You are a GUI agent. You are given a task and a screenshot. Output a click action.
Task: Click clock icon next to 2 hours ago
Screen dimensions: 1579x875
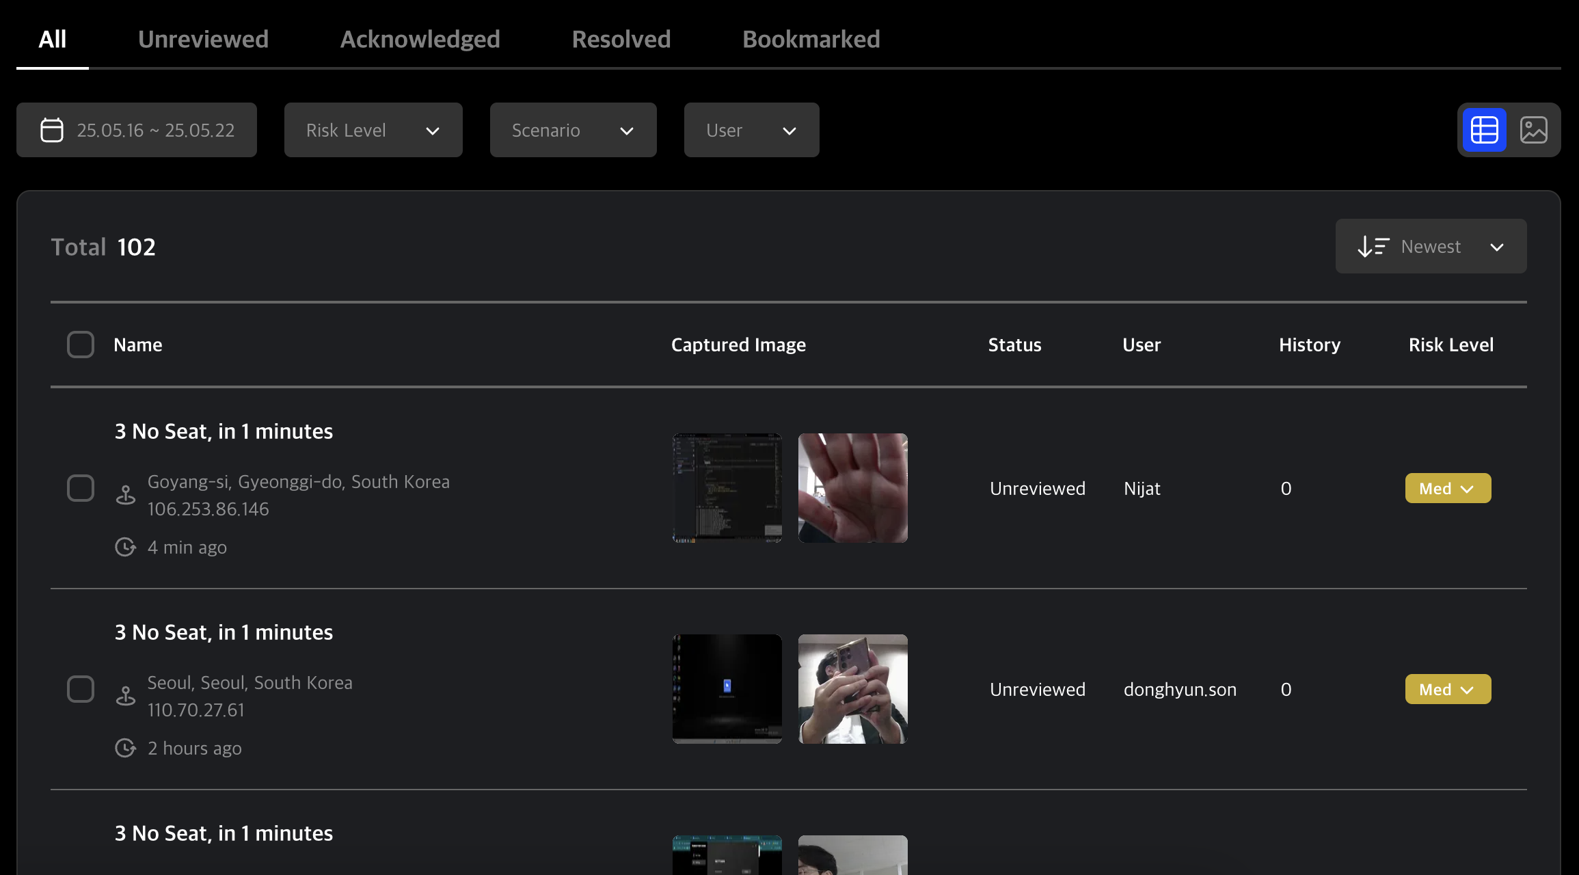point(125,748)
